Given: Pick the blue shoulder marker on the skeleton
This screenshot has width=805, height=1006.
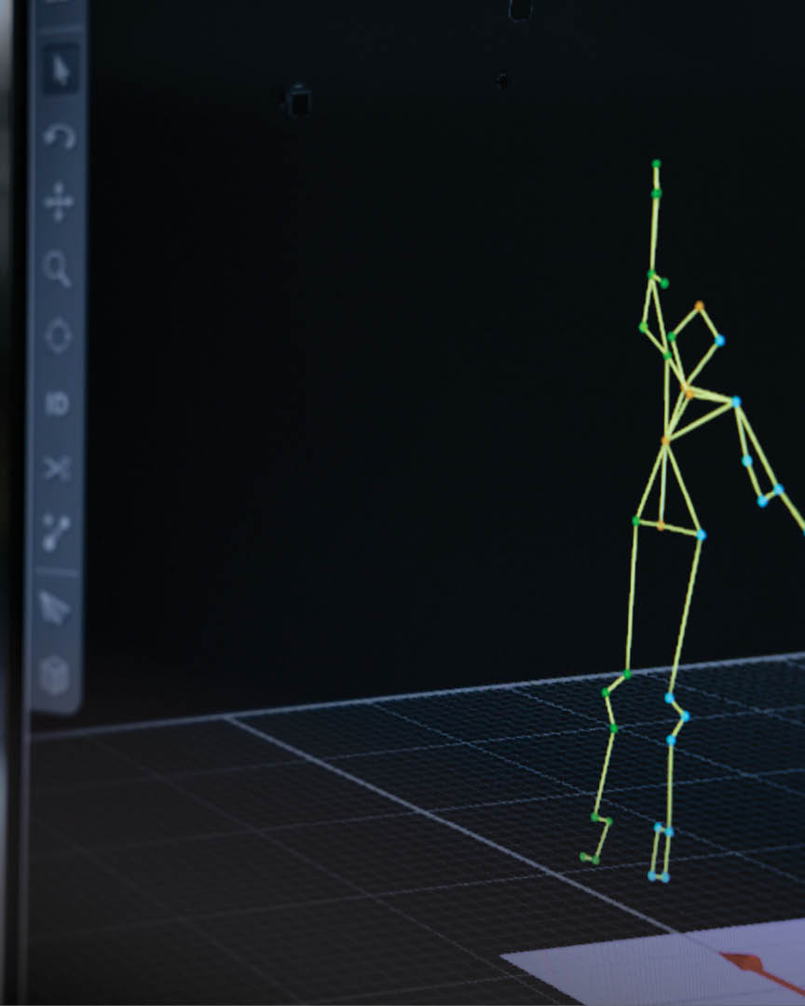Looking at the screenshot, I should (736, 401).
